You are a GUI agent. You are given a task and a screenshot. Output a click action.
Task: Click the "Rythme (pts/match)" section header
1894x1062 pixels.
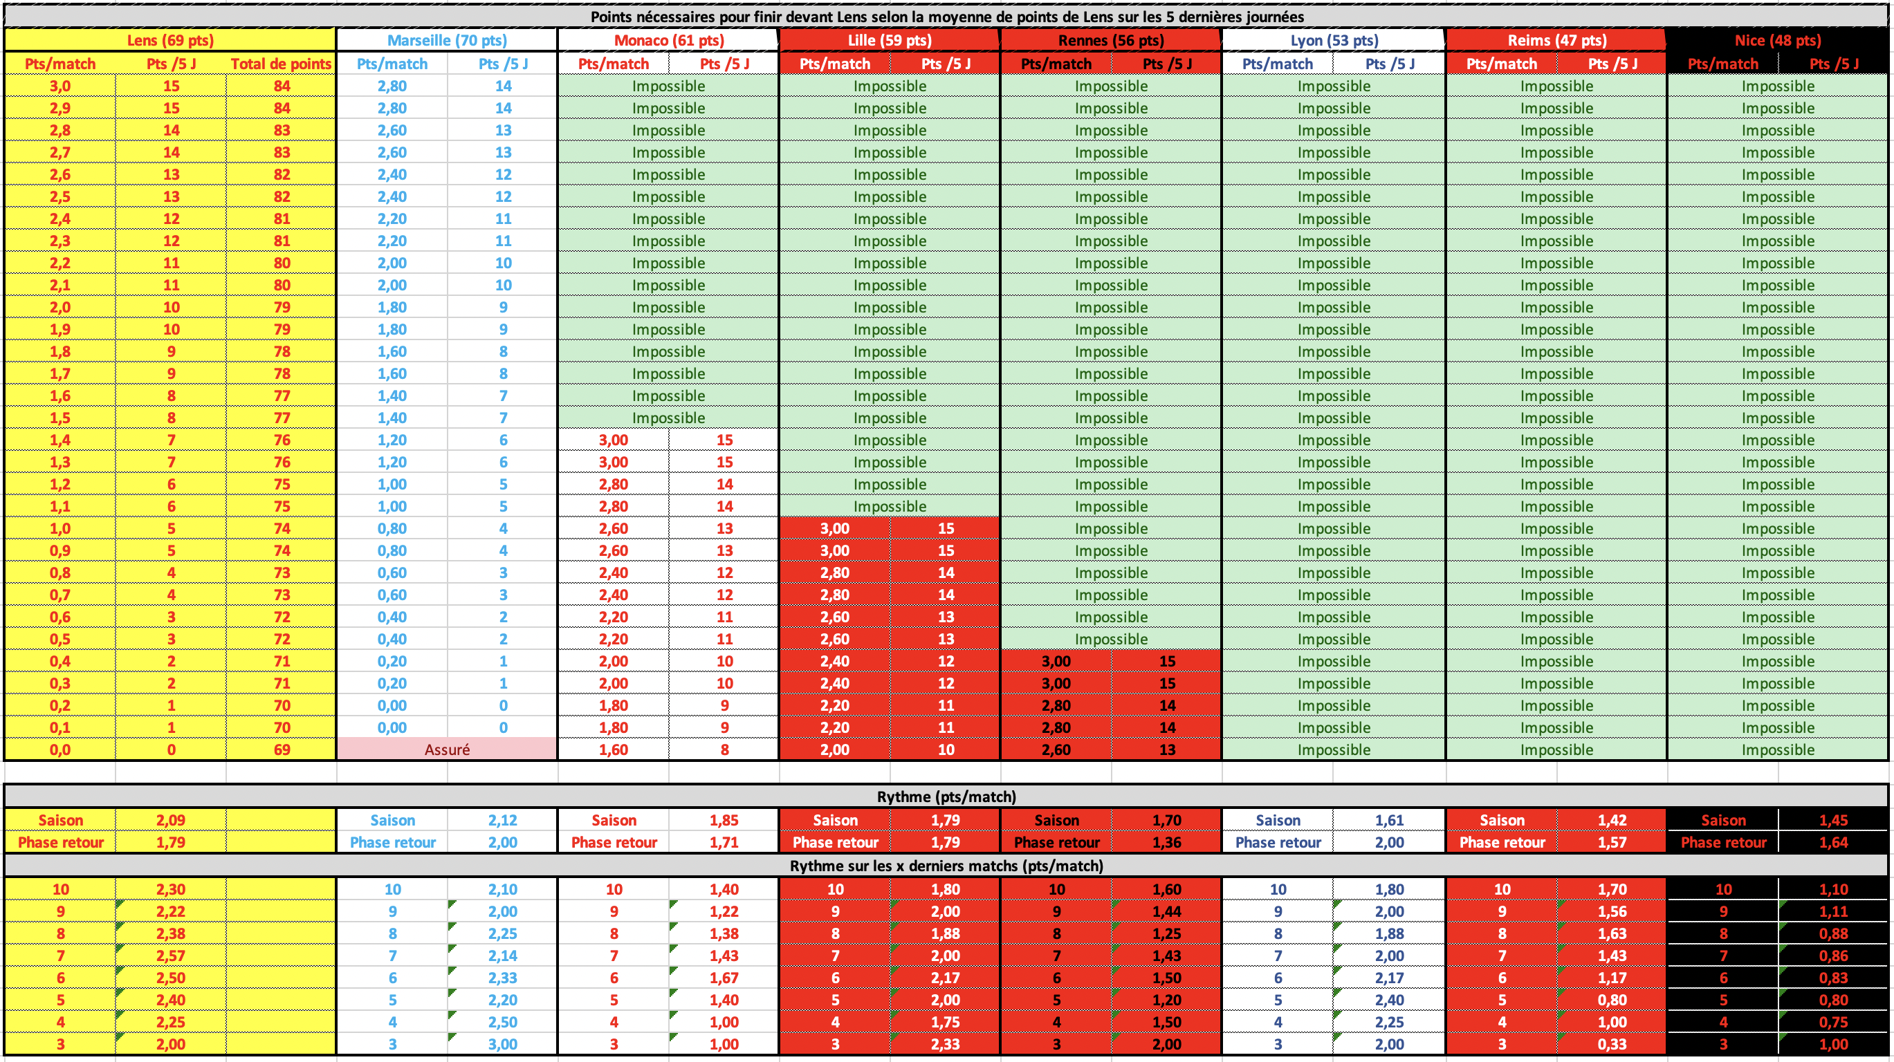pos(947,796)
